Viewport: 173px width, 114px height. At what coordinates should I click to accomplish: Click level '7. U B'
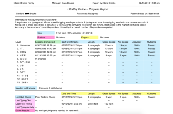point(20,66)
